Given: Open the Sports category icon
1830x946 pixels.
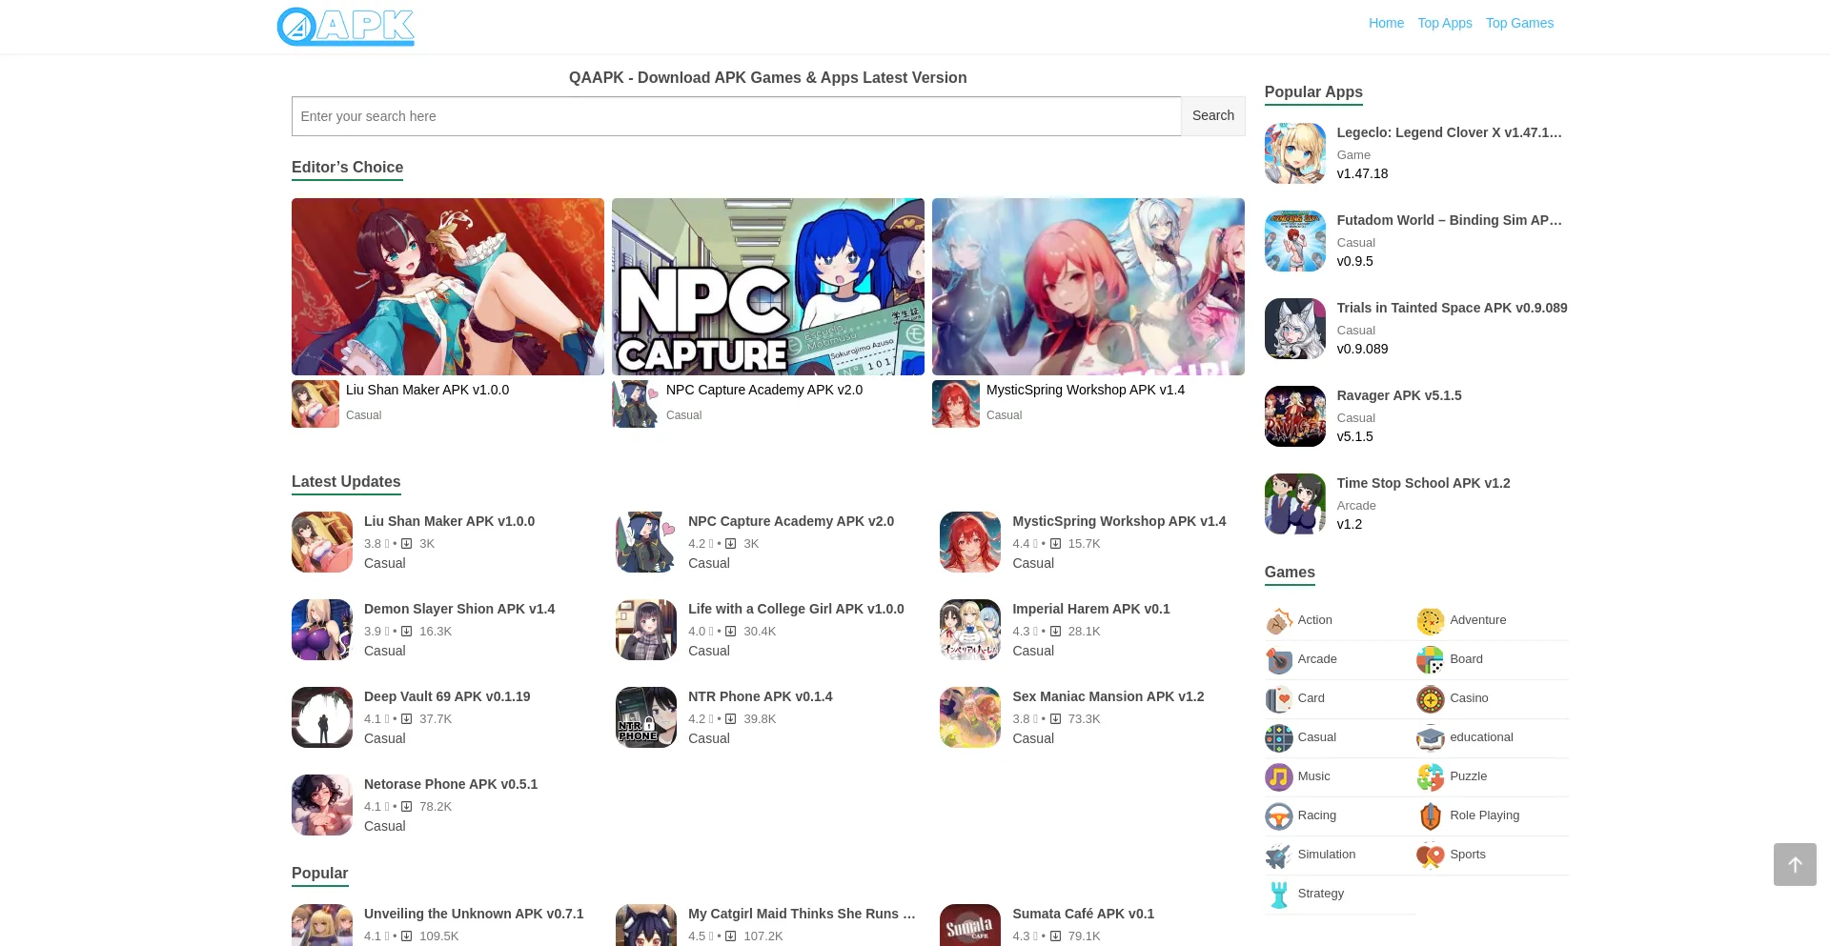Looking at the screenshot, I should (1430, 855).
